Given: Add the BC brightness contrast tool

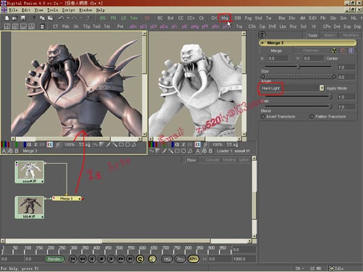Looking at the screenshot, I should click(x=160, y=18).
